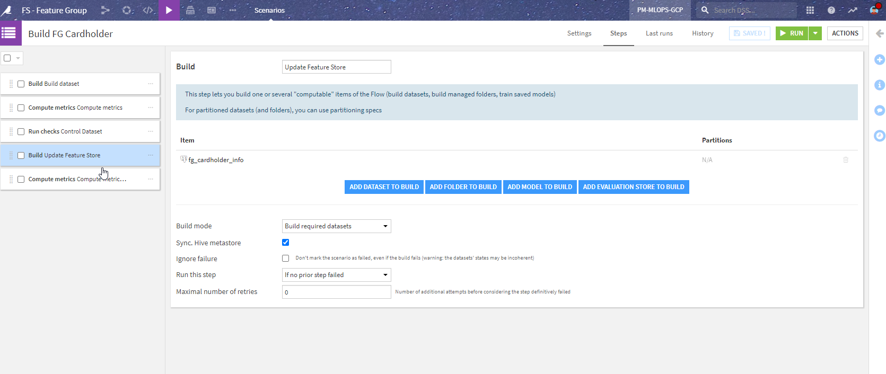
Task: Click the step name field Update Feature Store
Action: (337, 67)
